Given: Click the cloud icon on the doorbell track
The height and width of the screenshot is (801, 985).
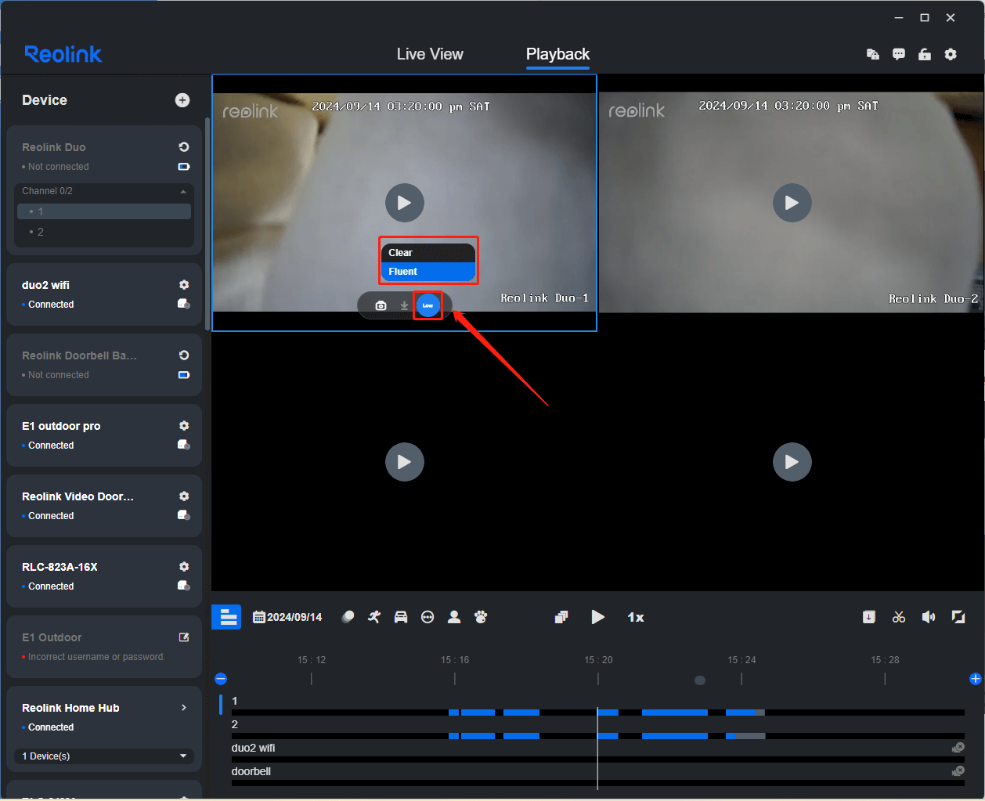Looking at the screenshot, I should click(x=958, y=771).
